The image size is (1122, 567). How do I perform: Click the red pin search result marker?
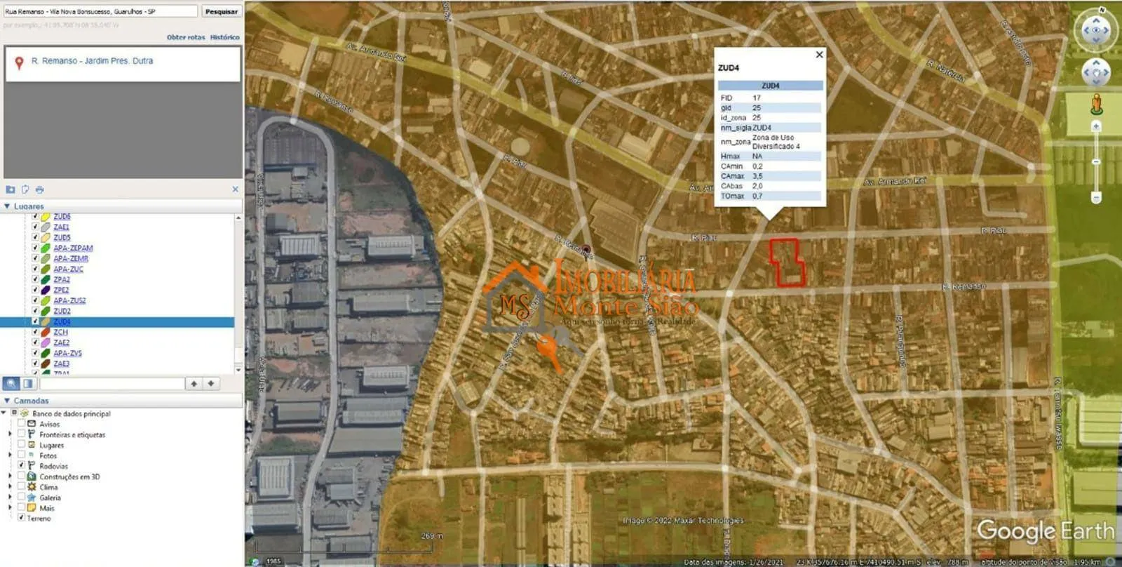coord(19,63)
